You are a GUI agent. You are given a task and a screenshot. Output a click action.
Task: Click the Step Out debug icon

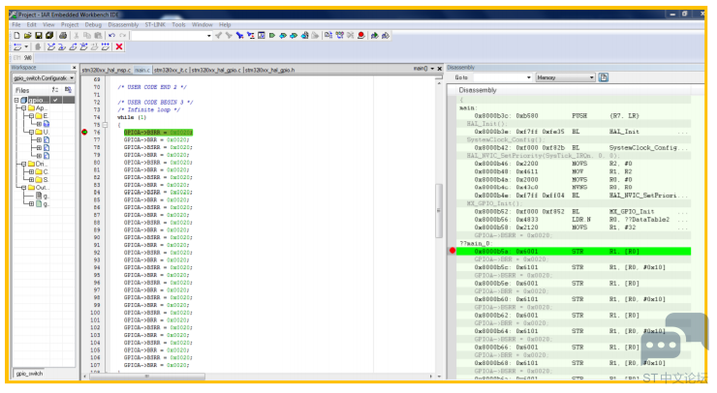73,46
